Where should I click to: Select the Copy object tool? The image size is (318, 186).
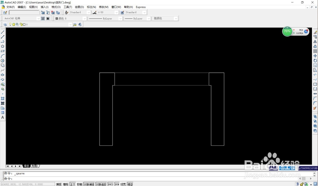tap(315, 37)
